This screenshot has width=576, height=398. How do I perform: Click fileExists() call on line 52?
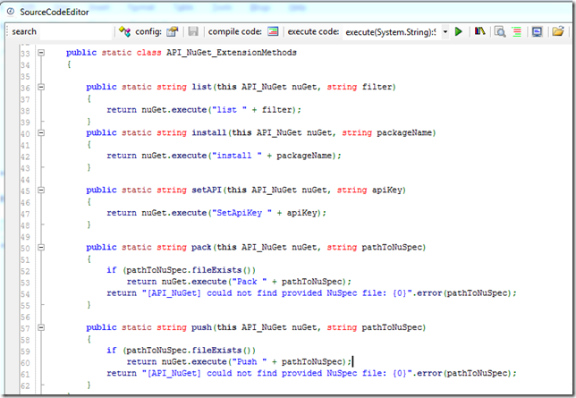(222, 270)
